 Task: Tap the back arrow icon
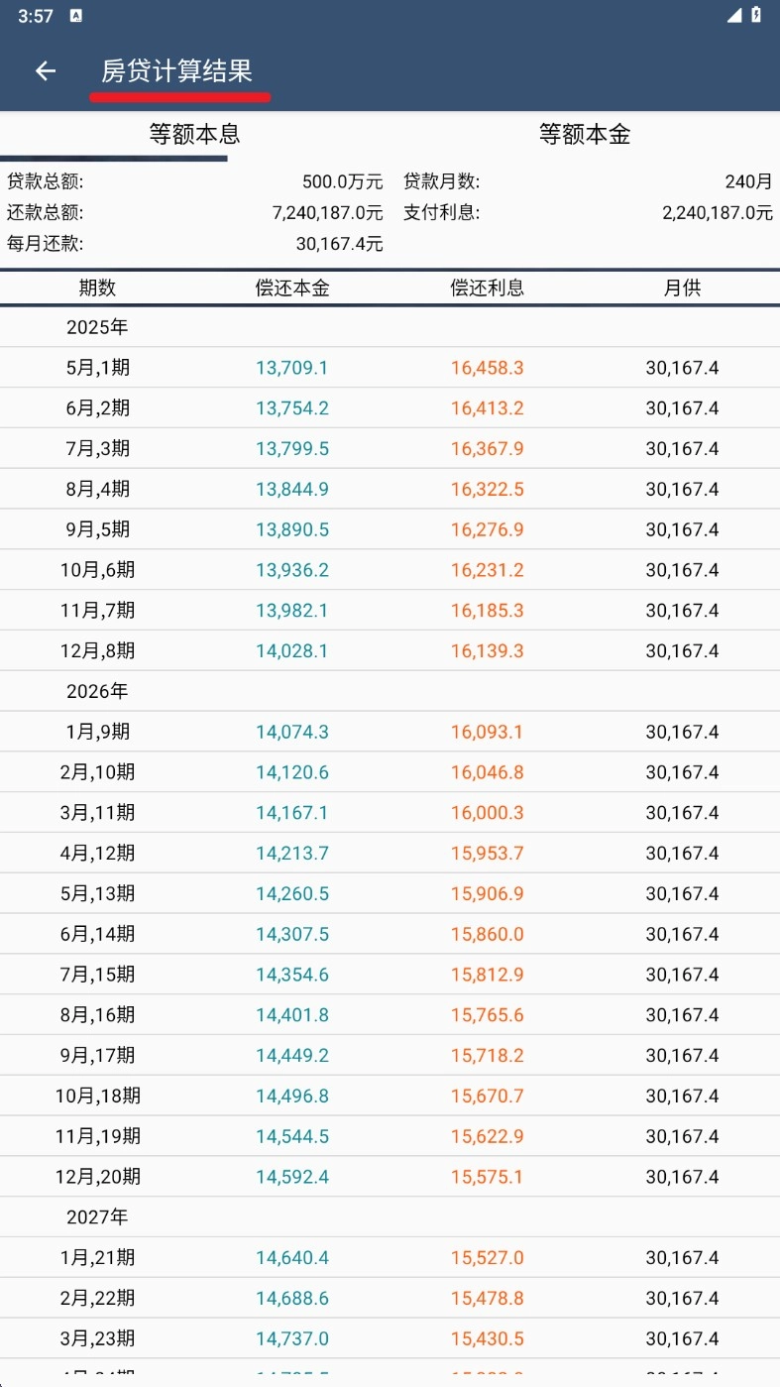46,70
